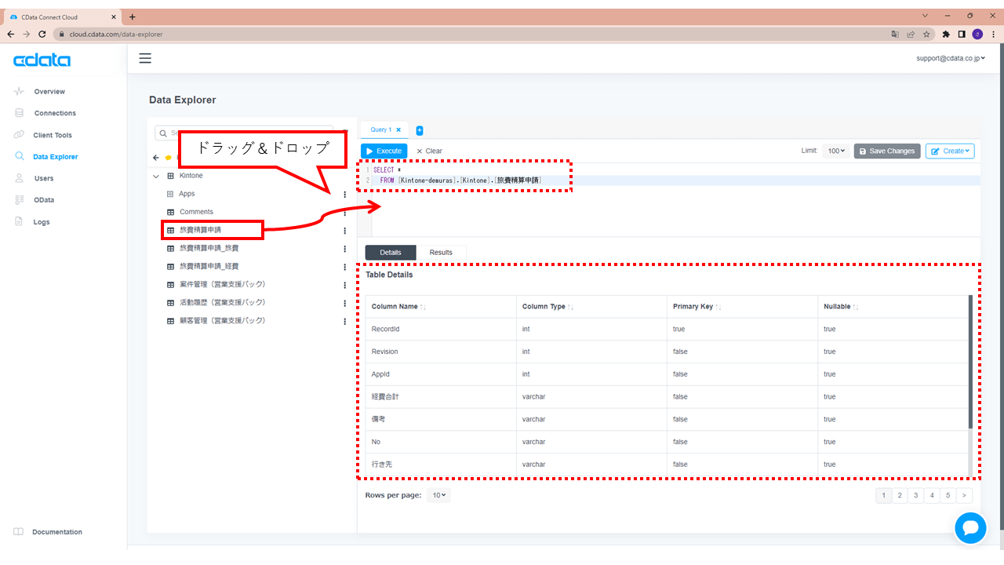The image size is (1004, 565).
Task: Open the support chat bubble
Action: click(x=970, y=527)
